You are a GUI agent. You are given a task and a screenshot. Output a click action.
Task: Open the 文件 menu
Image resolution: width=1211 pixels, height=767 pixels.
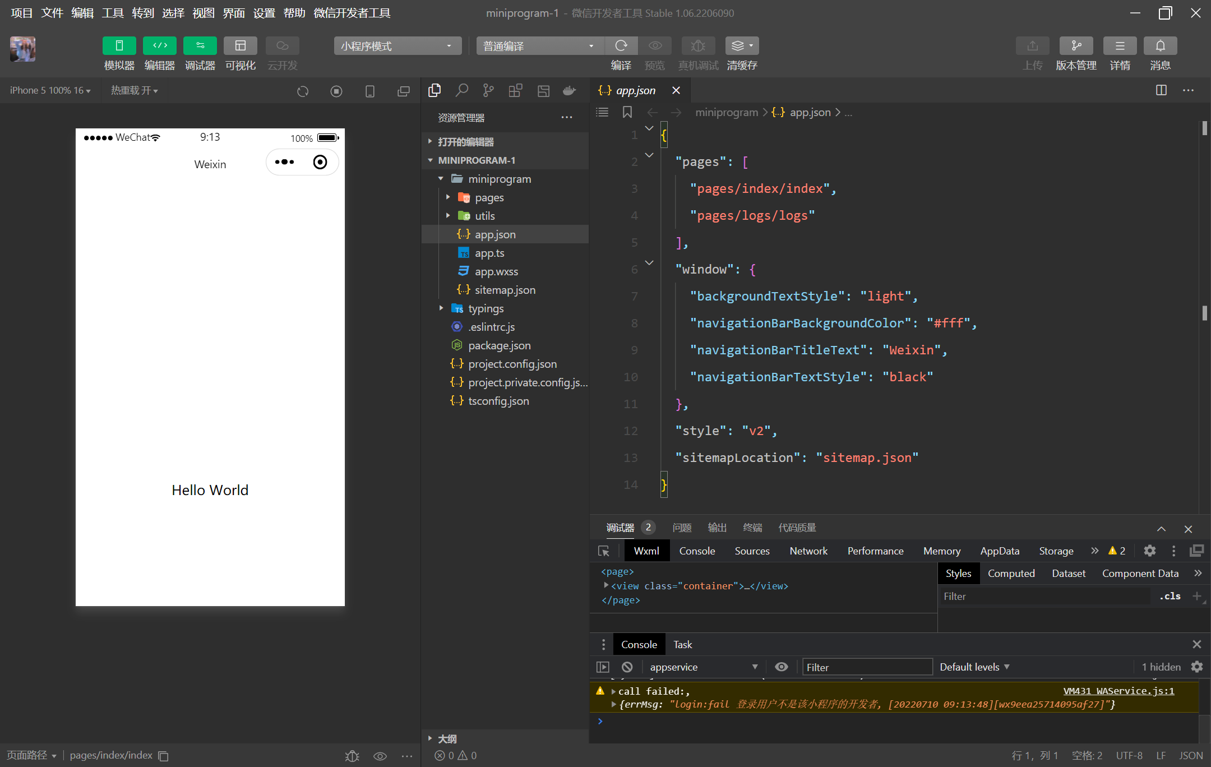(x=52, y=13)
